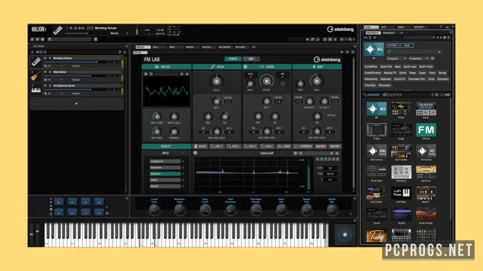Click the EFFECTS section header
The image size is (483, 271).
pyautogui.click(x=167, y=146)
